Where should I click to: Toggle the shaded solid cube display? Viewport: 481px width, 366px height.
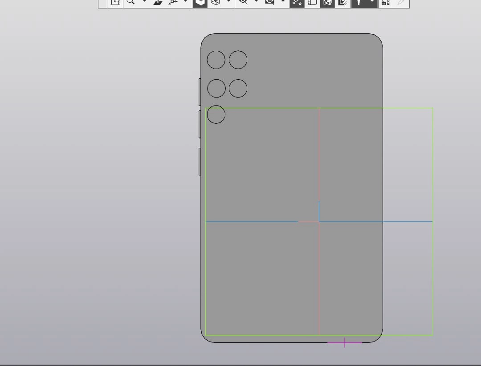point(200,3)
